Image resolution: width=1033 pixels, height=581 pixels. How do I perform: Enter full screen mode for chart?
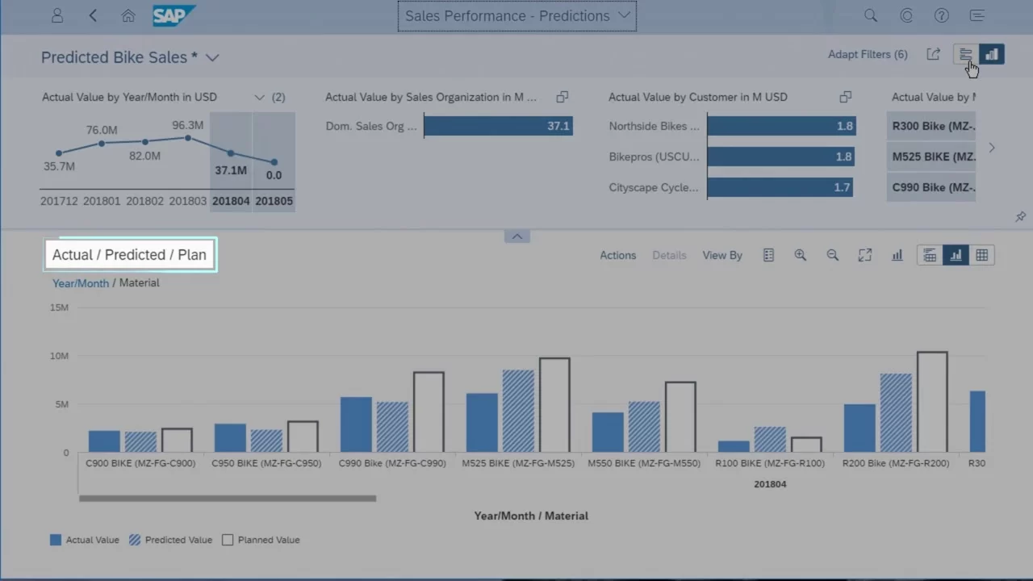(864, 255)
